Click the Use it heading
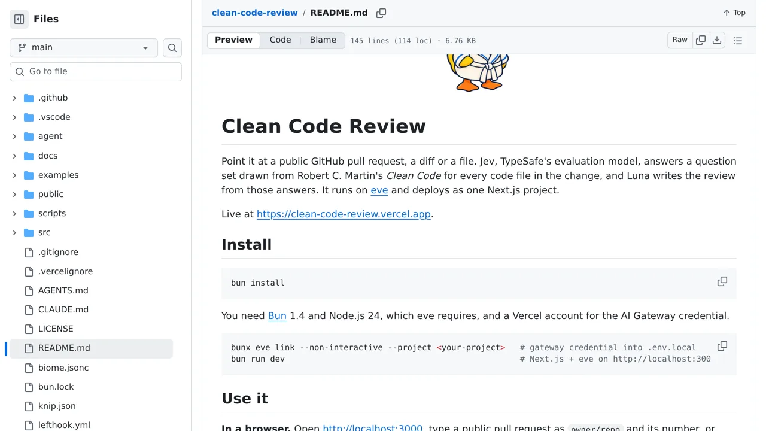The height and width of the screenshot is (431, 766). pyautogui.click(x=245, y=398)
